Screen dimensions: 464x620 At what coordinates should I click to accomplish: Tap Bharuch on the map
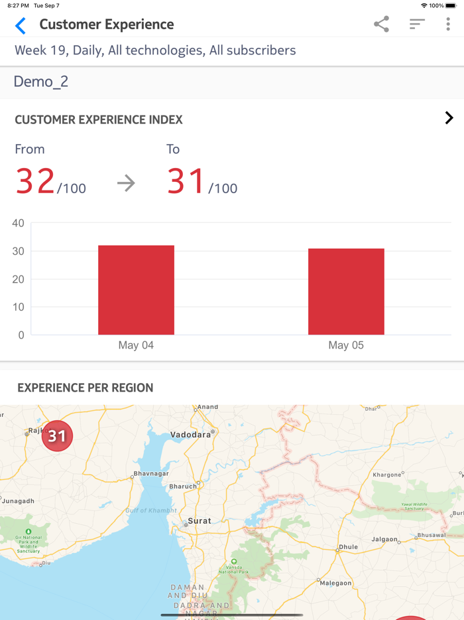(x=183, y=487)
